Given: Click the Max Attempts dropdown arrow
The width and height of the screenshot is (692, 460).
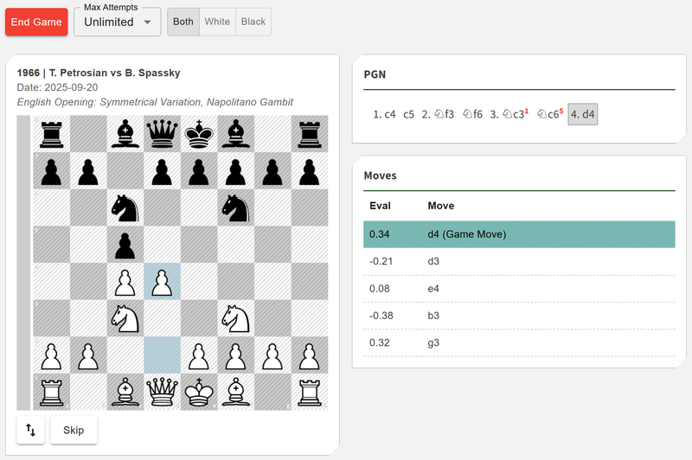Looking at the screenshot, I should pos(147,22).
